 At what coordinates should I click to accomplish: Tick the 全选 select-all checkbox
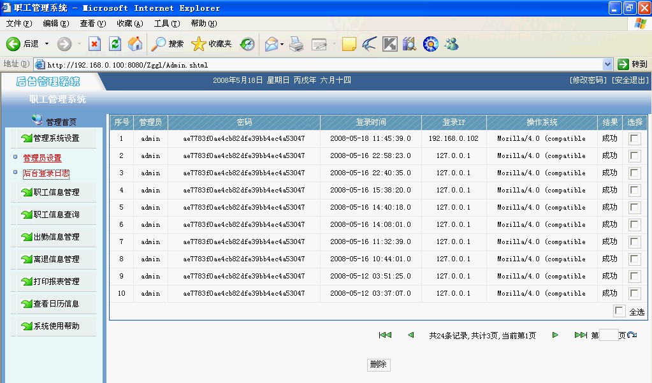[619, 310]
